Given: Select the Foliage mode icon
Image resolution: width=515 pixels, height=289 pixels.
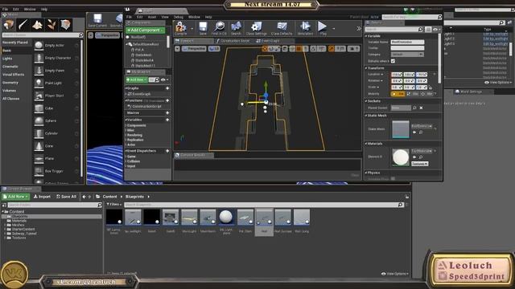Looking at the screenshot, I should (x=51, y=25).
